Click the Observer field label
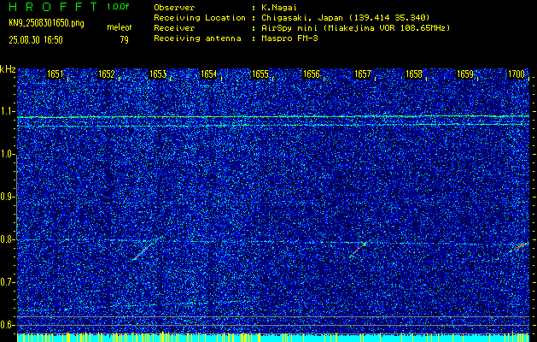537x342 pixels. tap(175, 8)
